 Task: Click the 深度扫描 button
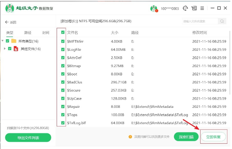pyautogui.click(x=186, y=137)
